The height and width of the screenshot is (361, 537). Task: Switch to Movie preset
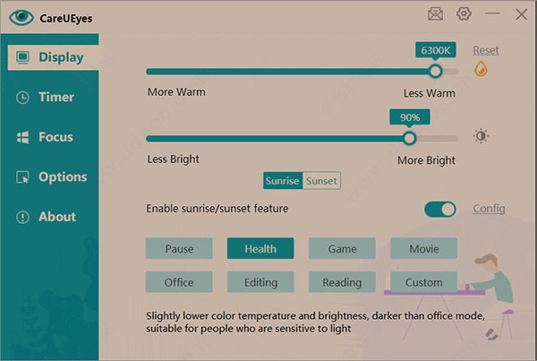coord(423,248)
